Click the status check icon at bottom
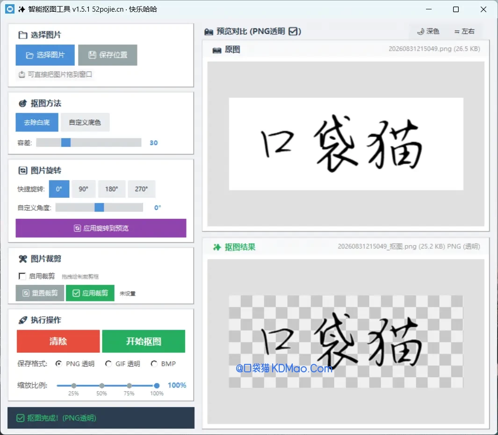The width and height of the screenshot is (498, 435). [20, 418]
